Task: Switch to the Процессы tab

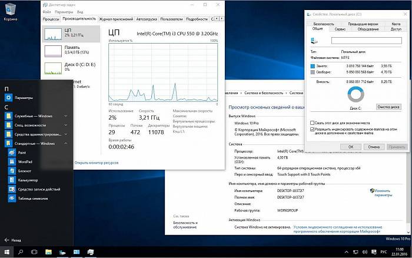Action: tap(51, 19)
